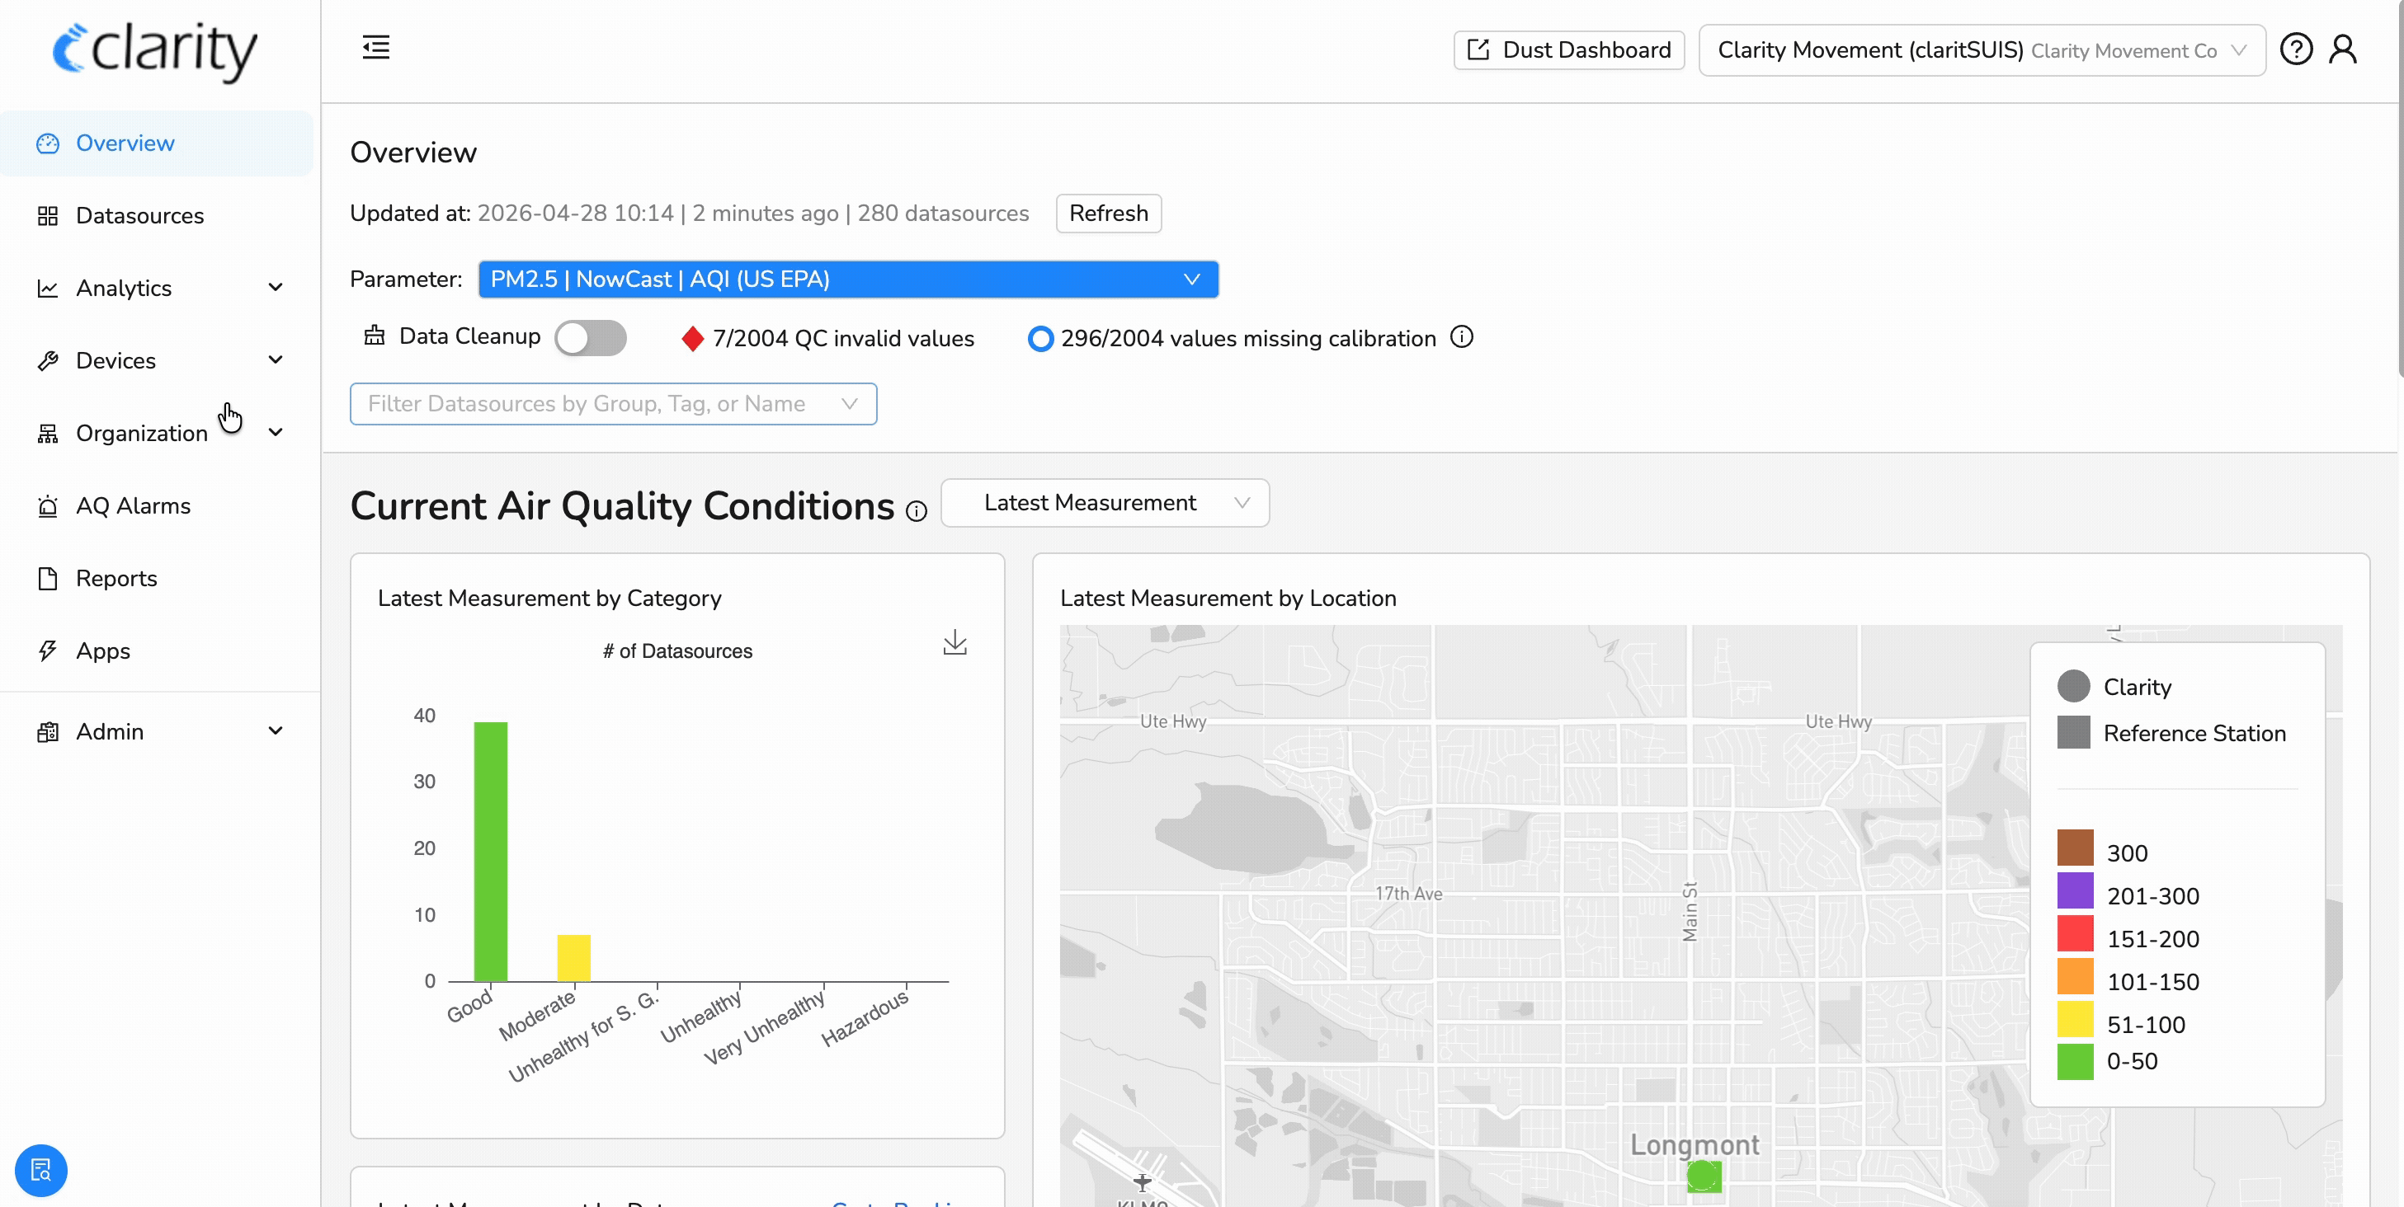Toggle Clarity sensors in map legend
Image resolution: width=2404 pixels, height=1207 pixels.
tap(2074, 687)
